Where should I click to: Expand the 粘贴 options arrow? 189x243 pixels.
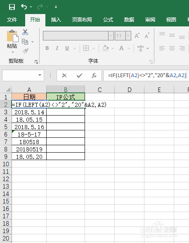13,52
